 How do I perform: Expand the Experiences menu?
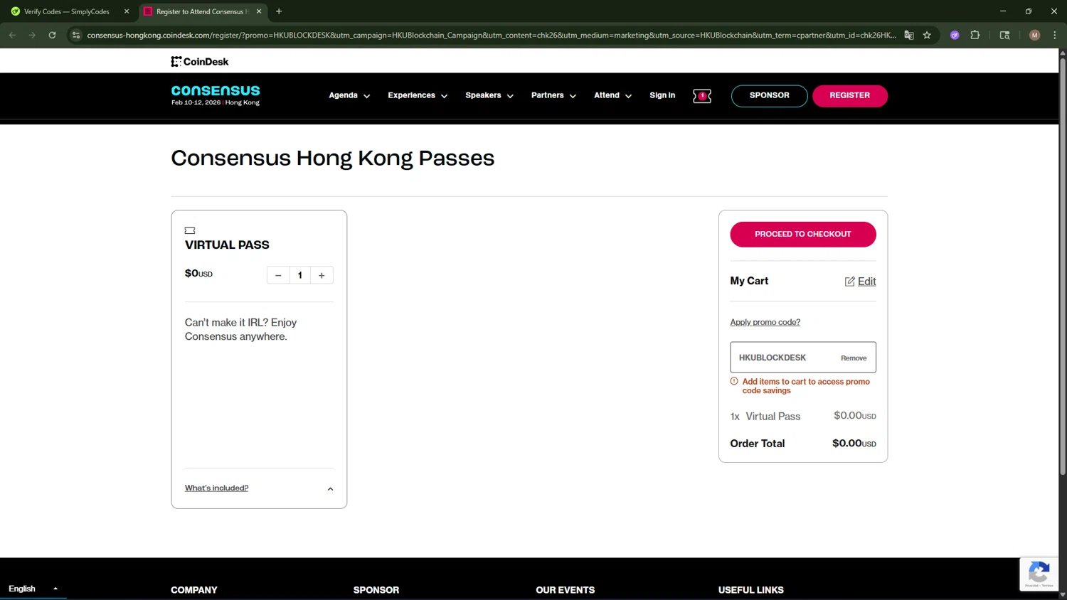click(x=418, y=95)
